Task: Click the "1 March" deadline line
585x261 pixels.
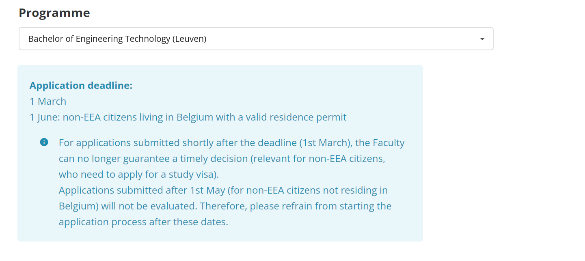Action: point(48,101)
